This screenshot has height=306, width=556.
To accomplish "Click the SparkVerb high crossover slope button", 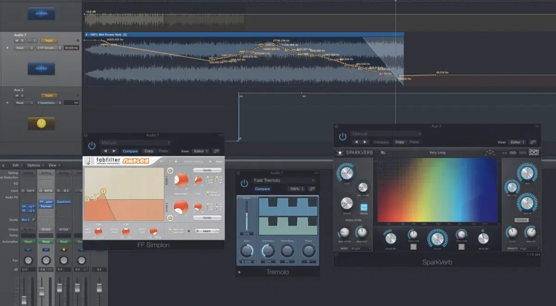I will (461, 247).
